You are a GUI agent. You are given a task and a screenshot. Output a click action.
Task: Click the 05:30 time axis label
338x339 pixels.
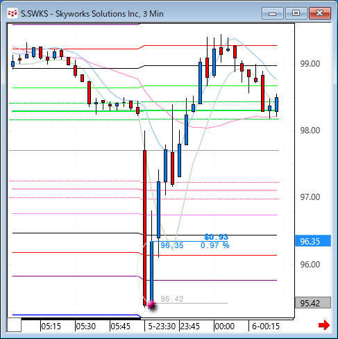point(85,326)
